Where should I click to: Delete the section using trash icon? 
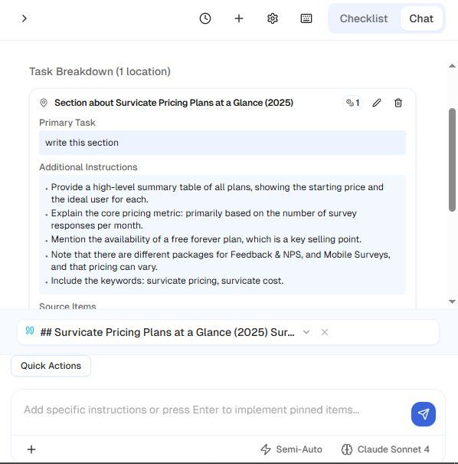[x=398, y=103]
